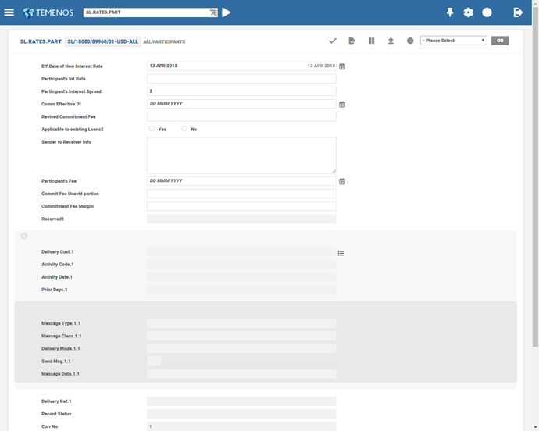Select No for Applicable to existing Loans

click(184, 129)
